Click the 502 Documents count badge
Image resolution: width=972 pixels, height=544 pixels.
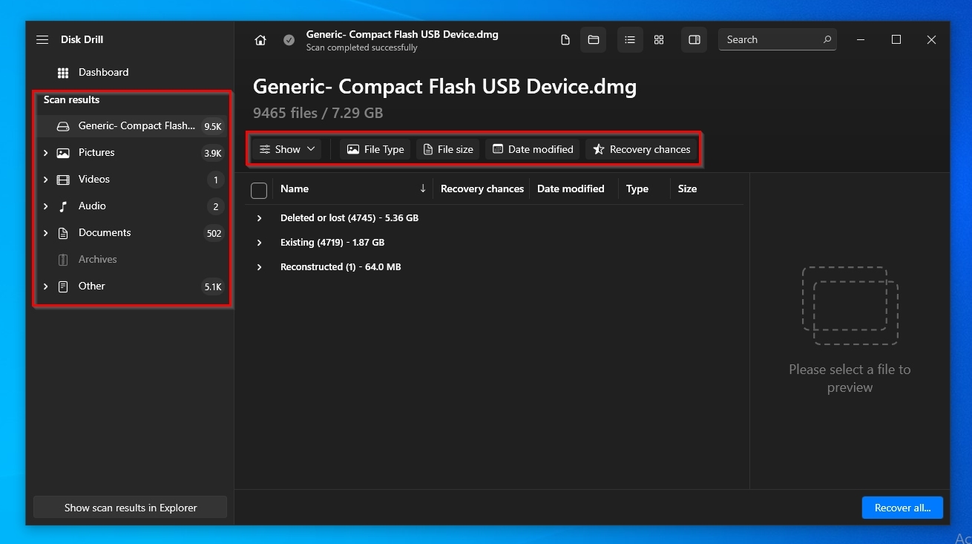tap(214, 234)
